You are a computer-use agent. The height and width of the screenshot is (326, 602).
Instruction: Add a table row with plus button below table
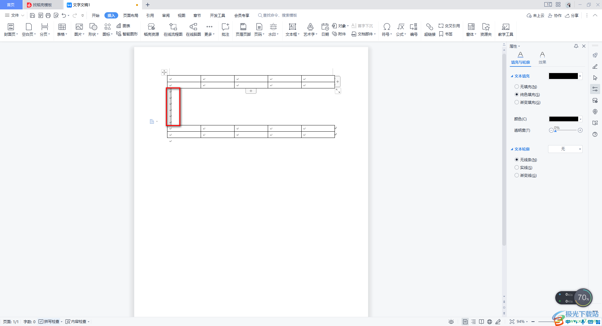click(x=251, y=91)
